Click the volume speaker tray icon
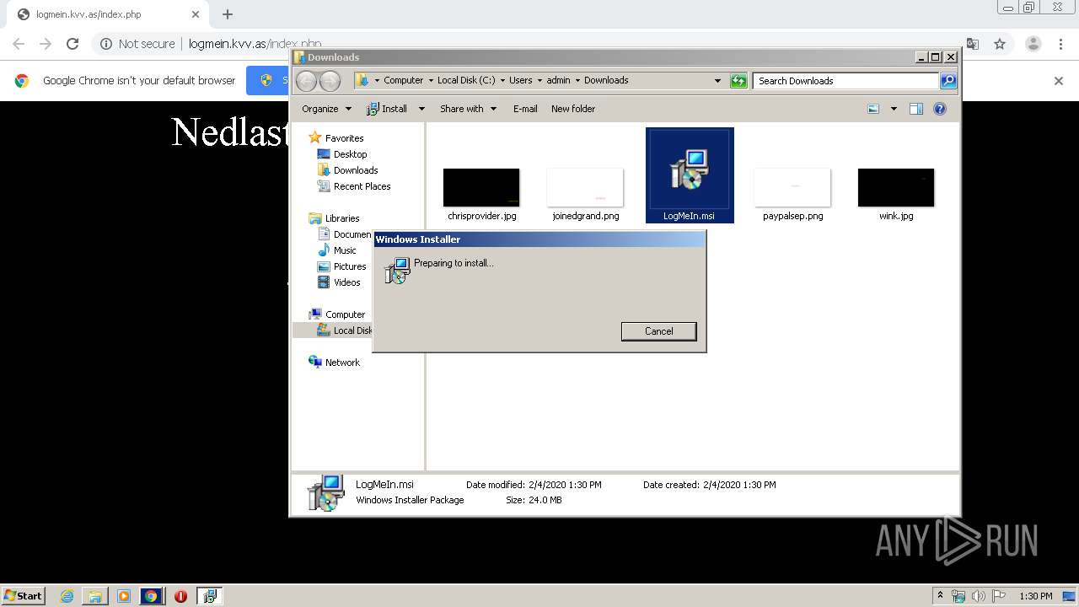 pyautogui.click(x=978, y=596)
